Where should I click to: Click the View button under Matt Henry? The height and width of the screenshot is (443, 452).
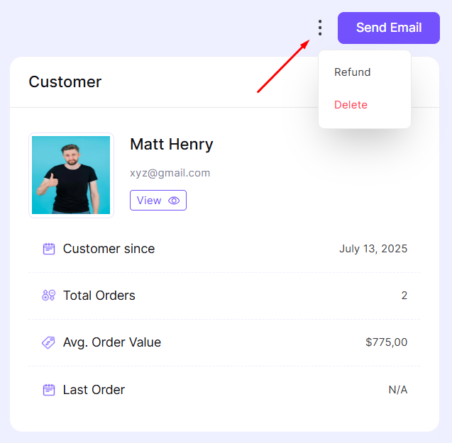tap(158, 200)
